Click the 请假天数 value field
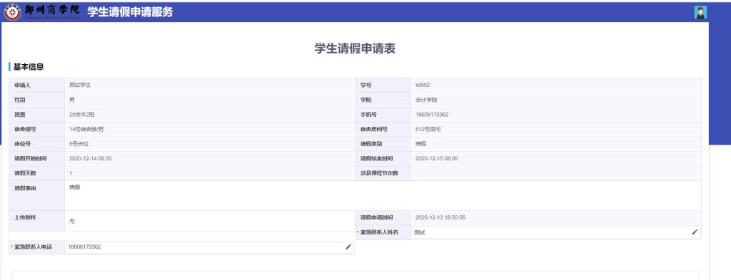 tap(210, 174)
